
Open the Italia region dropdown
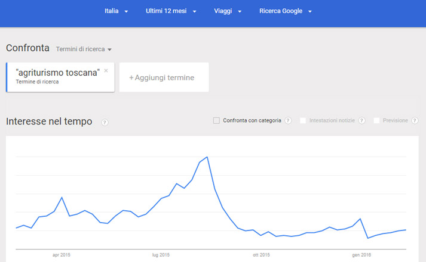click(x=116, y=11)
